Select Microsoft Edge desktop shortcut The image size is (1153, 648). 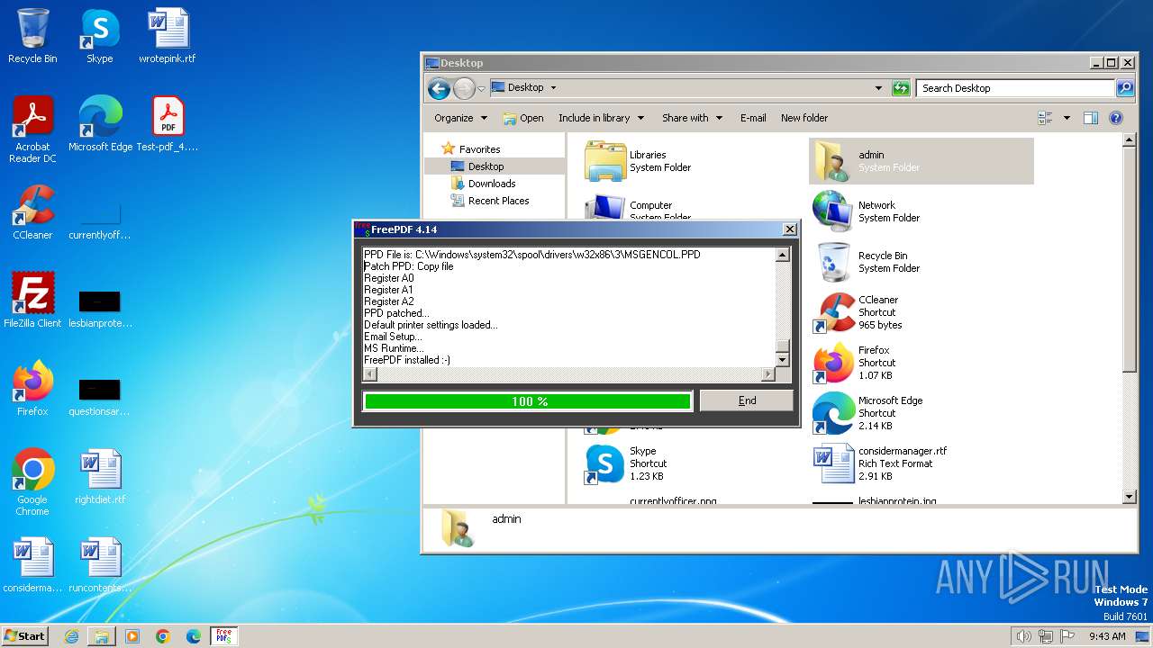click(x=100, y=124)
